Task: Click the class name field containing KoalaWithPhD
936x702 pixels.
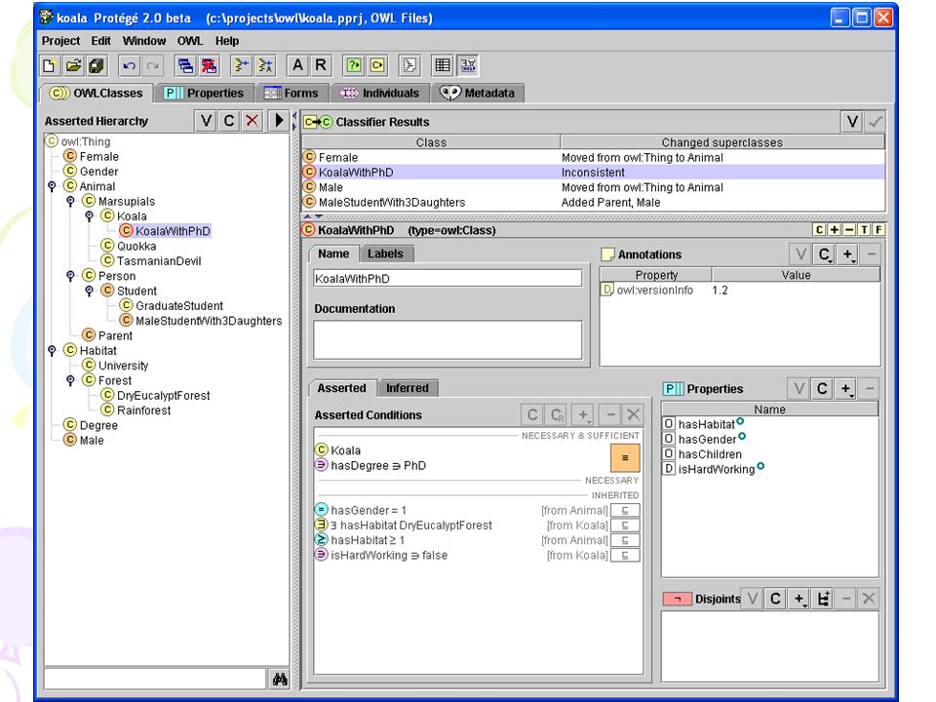Action: [448, 278]
